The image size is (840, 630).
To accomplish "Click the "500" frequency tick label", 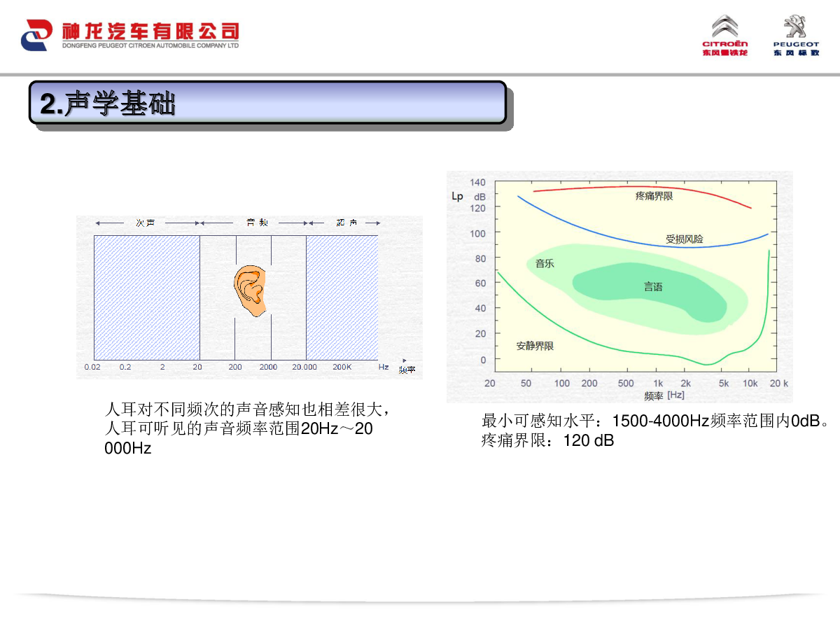I will (626, 384).
